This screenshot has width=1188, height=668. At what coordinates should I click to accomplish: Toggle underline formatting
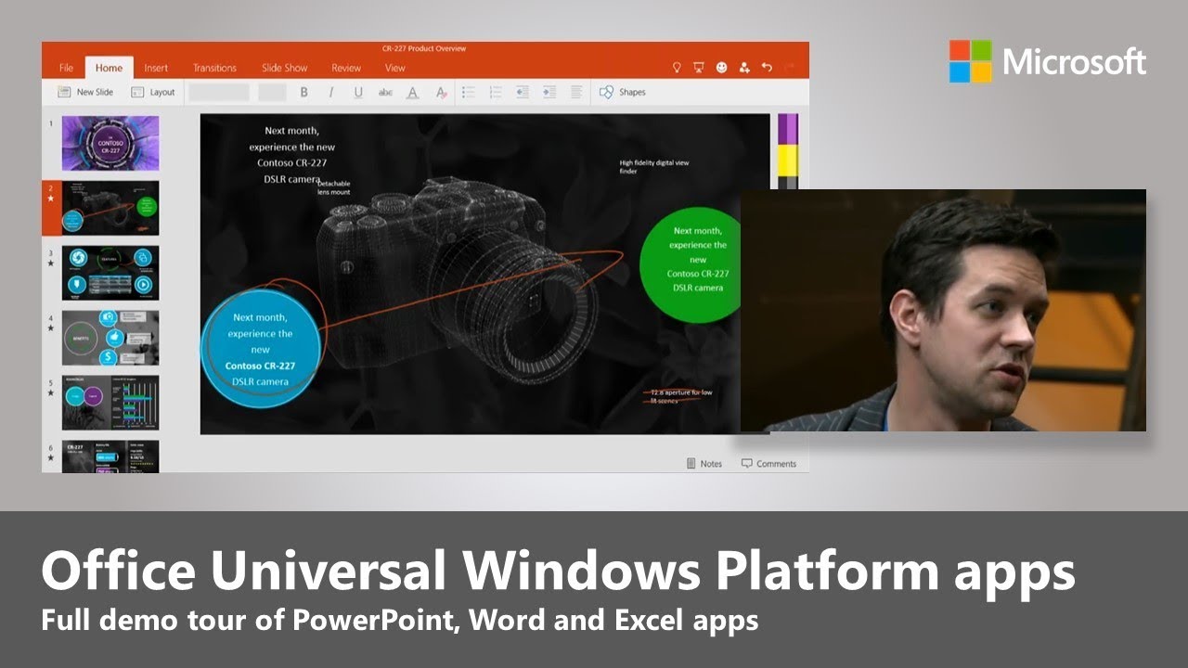click(x=358, y=92)
